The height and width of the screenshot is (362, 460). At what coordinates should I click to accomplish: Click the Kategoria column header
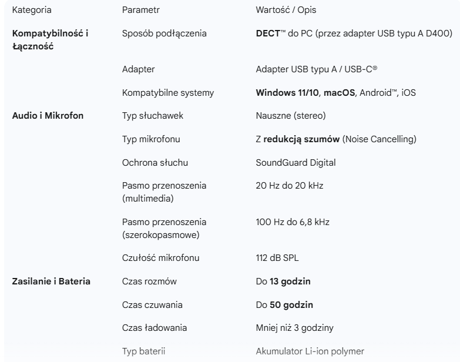click(x=32, y=11)
